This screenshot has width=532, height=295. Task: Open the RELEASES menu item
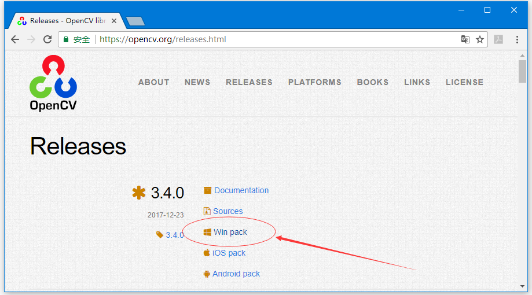(x=249, y=82)
